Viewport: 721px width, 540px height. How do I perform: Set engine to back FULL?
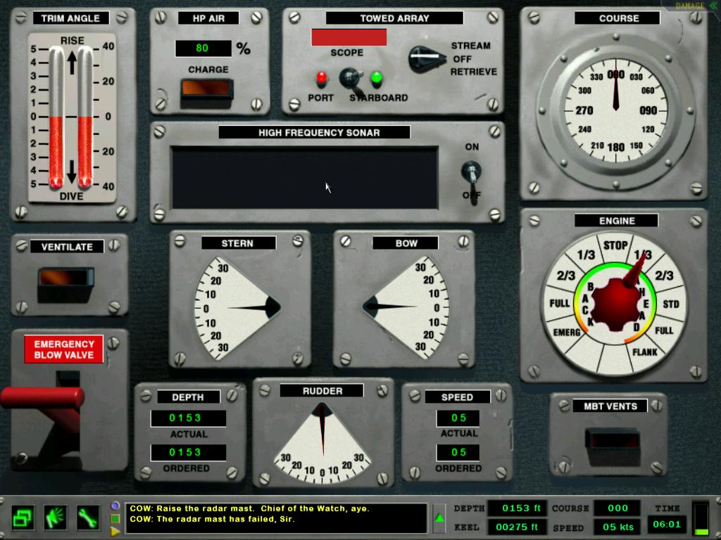click(x=560, y=303)
